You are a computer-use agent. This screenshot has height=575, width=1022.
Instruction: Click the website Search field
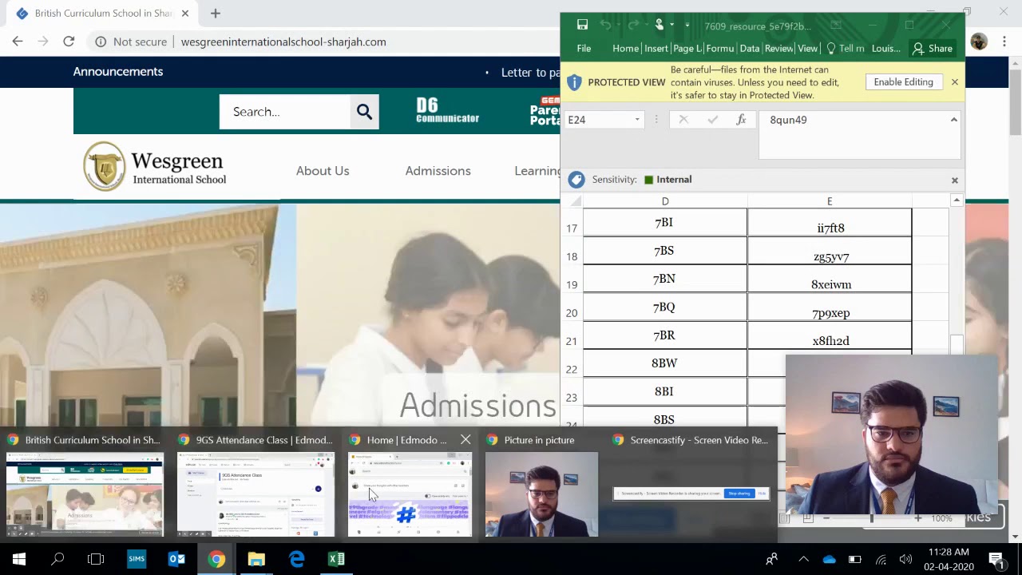coord(285,112)
